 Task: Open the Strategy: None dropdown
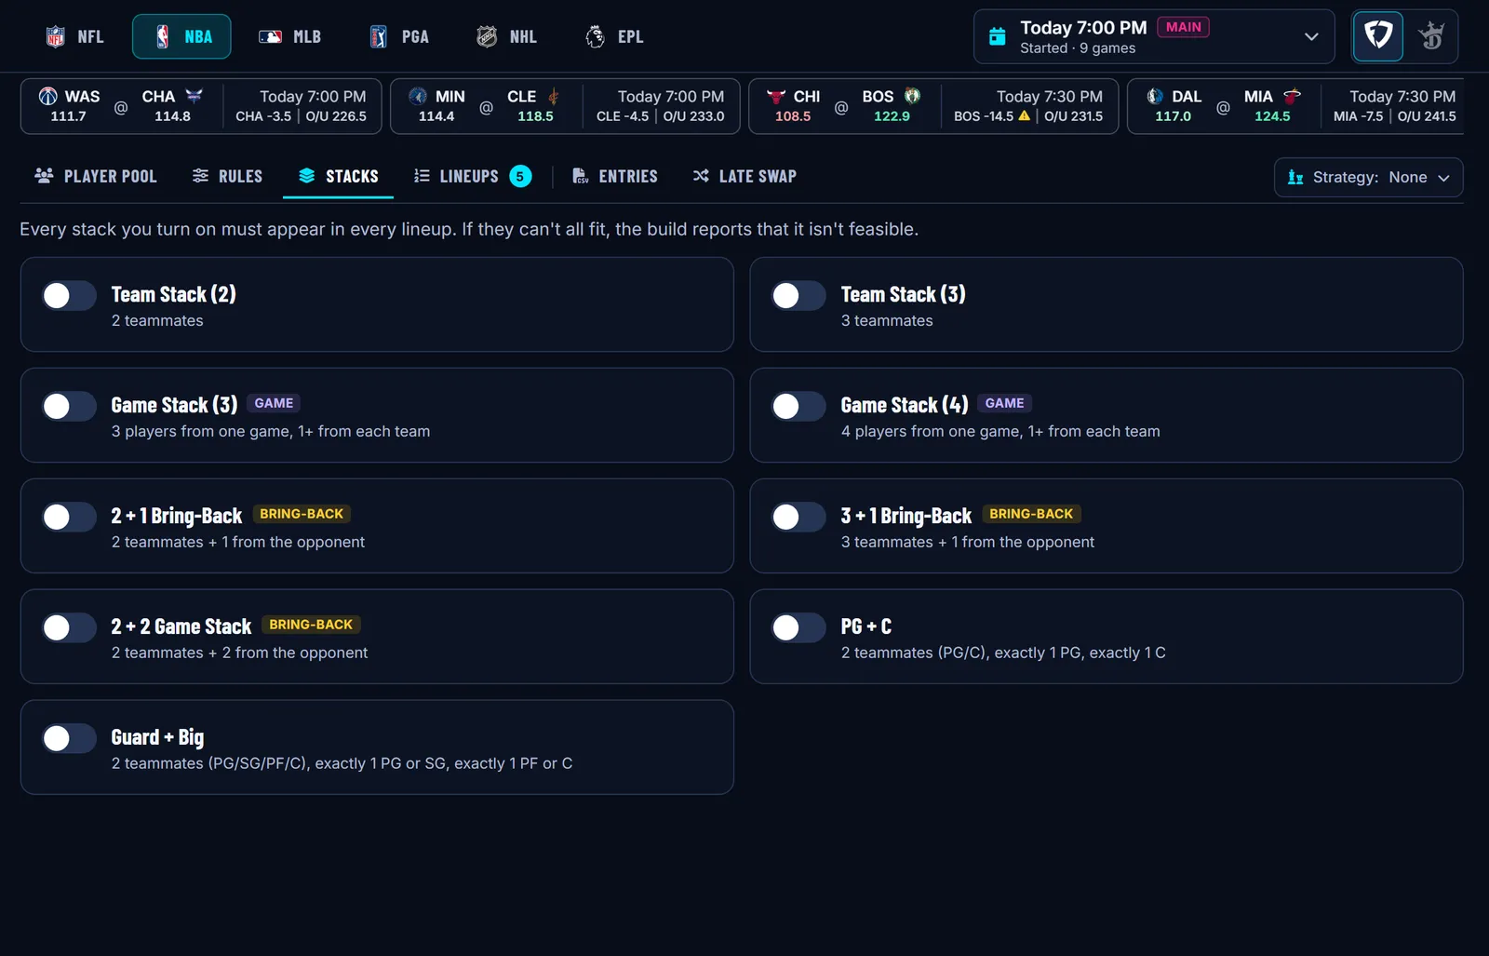click(1368, 177)
